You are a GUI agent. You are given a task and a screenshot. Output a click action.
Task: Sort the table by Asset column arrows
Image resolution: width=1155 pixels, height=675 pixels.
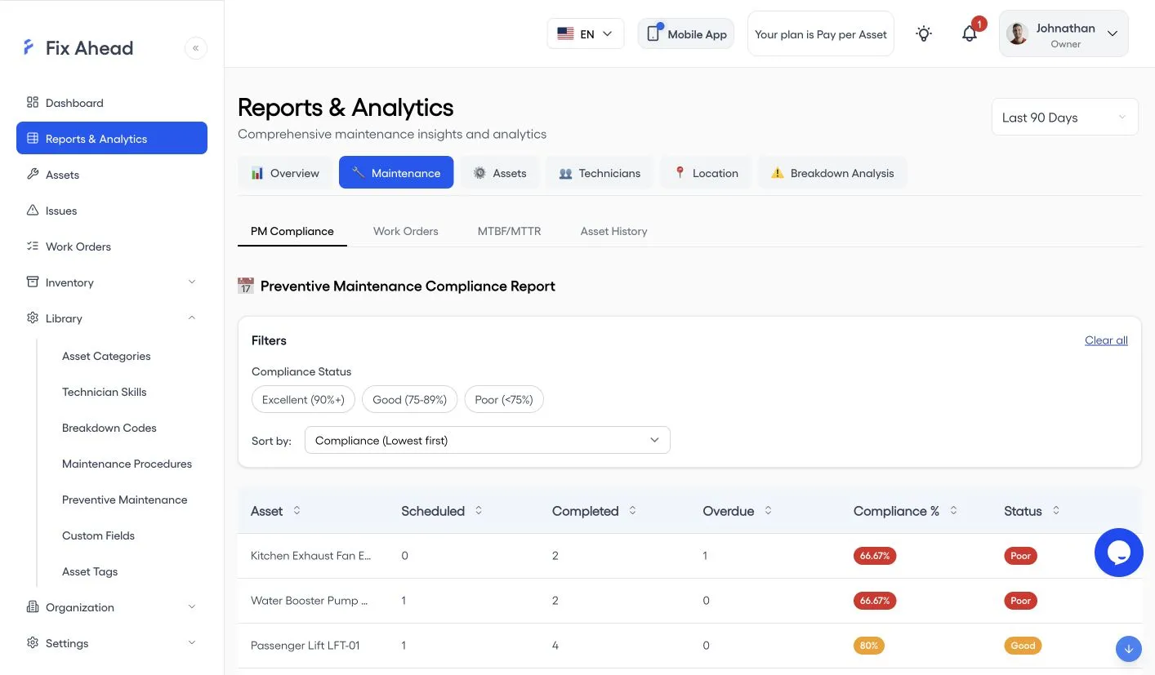297,510
